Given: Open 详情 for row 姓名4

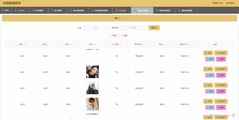Looking at the screenshot, I should click(208, 101).
